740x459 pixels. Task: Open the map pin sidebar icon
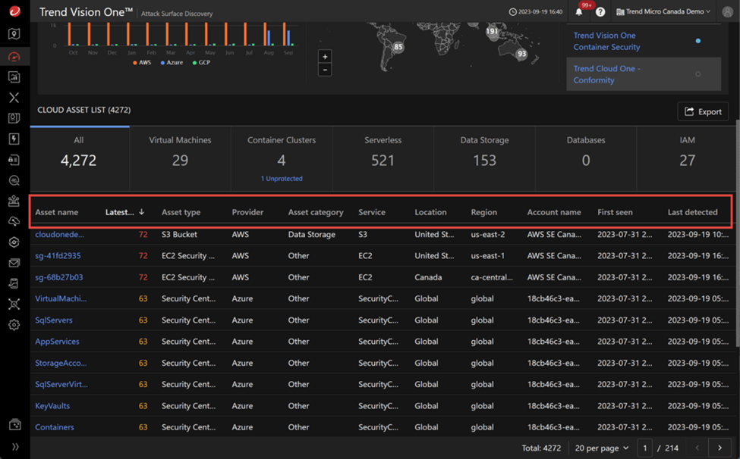point(14,34)
